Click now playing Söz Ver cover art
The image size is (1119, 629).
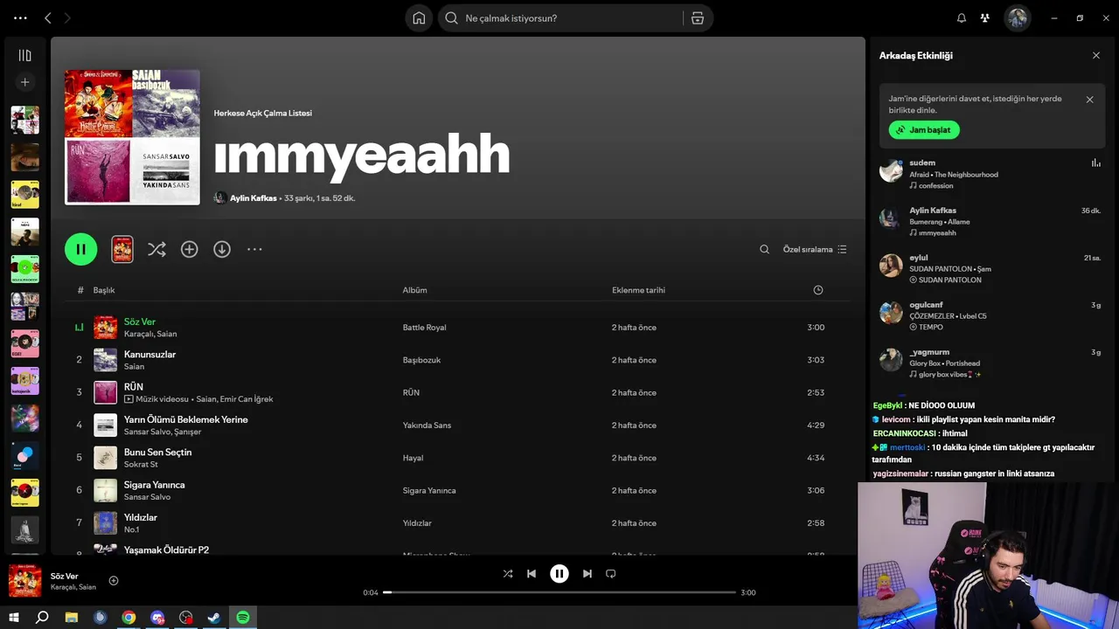click(x=24, y=581)
